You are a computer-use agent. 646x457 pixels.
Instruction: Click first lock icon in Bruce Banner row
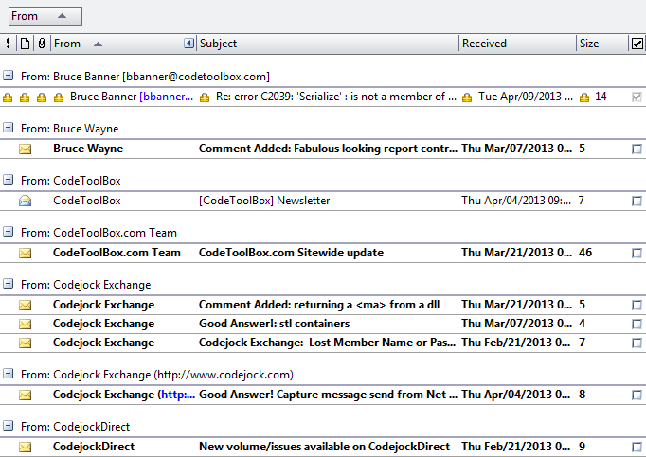coord(8,97)
